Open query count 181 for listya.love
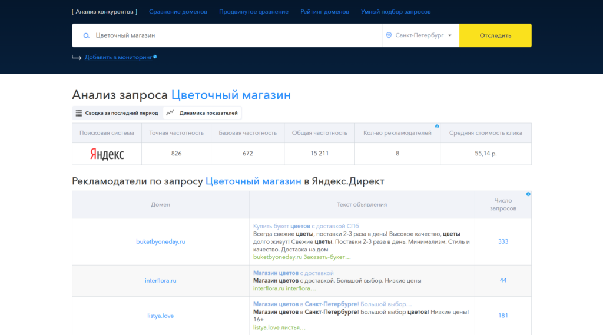The image size is (603, 335). point(503,316)
